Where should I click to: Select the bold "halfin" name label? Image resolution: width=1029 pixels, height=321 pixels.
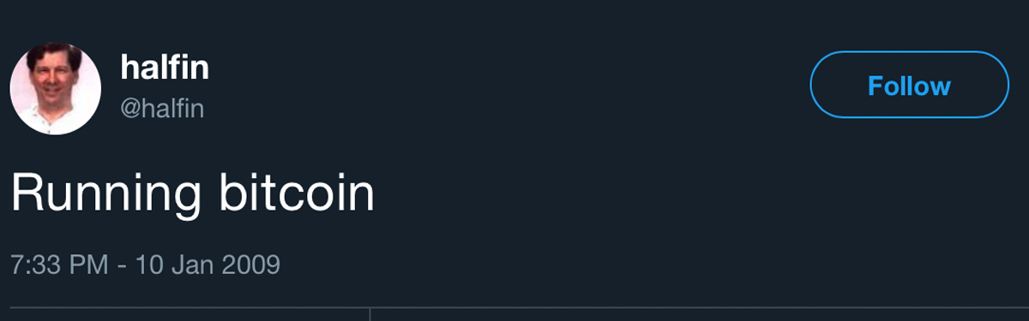pyautogui.click(x=165, y=68)
